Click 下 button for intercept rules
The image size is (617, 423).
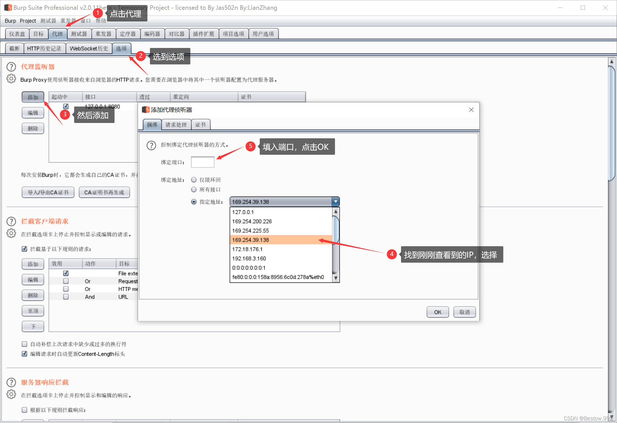33,326
